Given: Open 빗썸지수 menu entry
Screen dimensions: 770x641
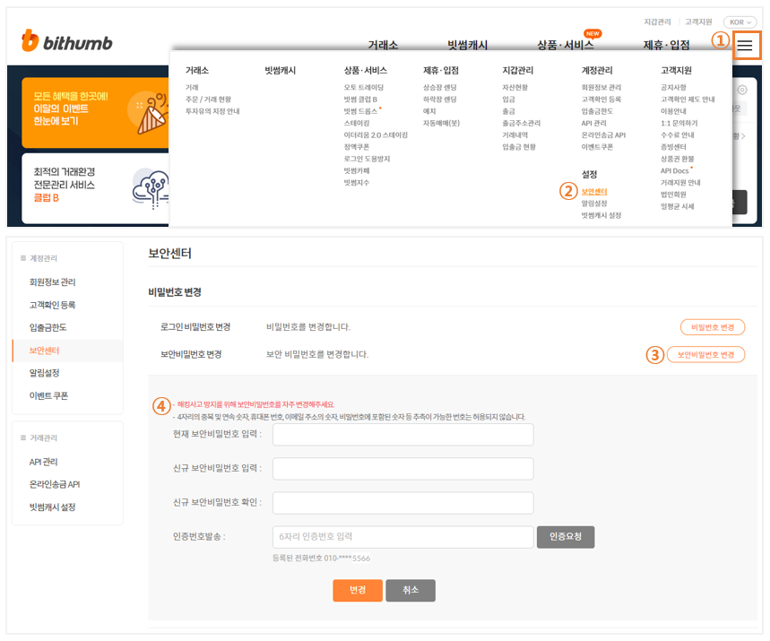Looking at the screenshot, I should coord(357,182).
